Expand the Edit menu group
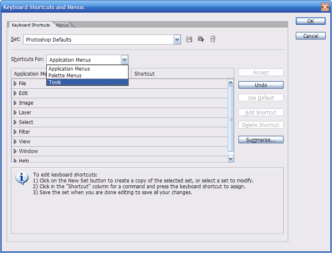This screenshot has width=332, height=253. coord(15,93)
